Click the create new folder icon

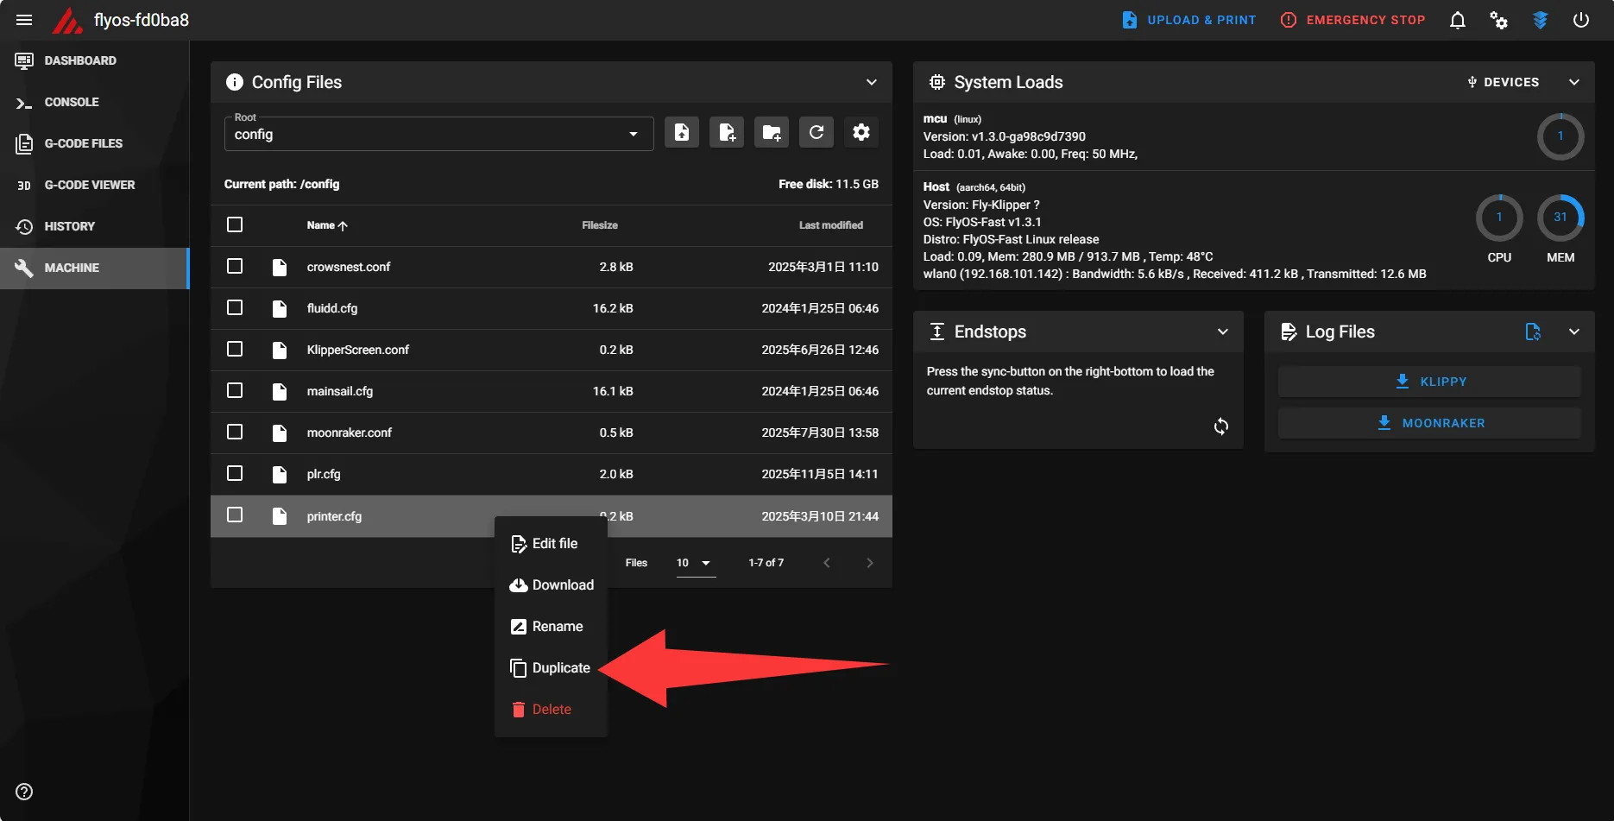tap(772, 133)
